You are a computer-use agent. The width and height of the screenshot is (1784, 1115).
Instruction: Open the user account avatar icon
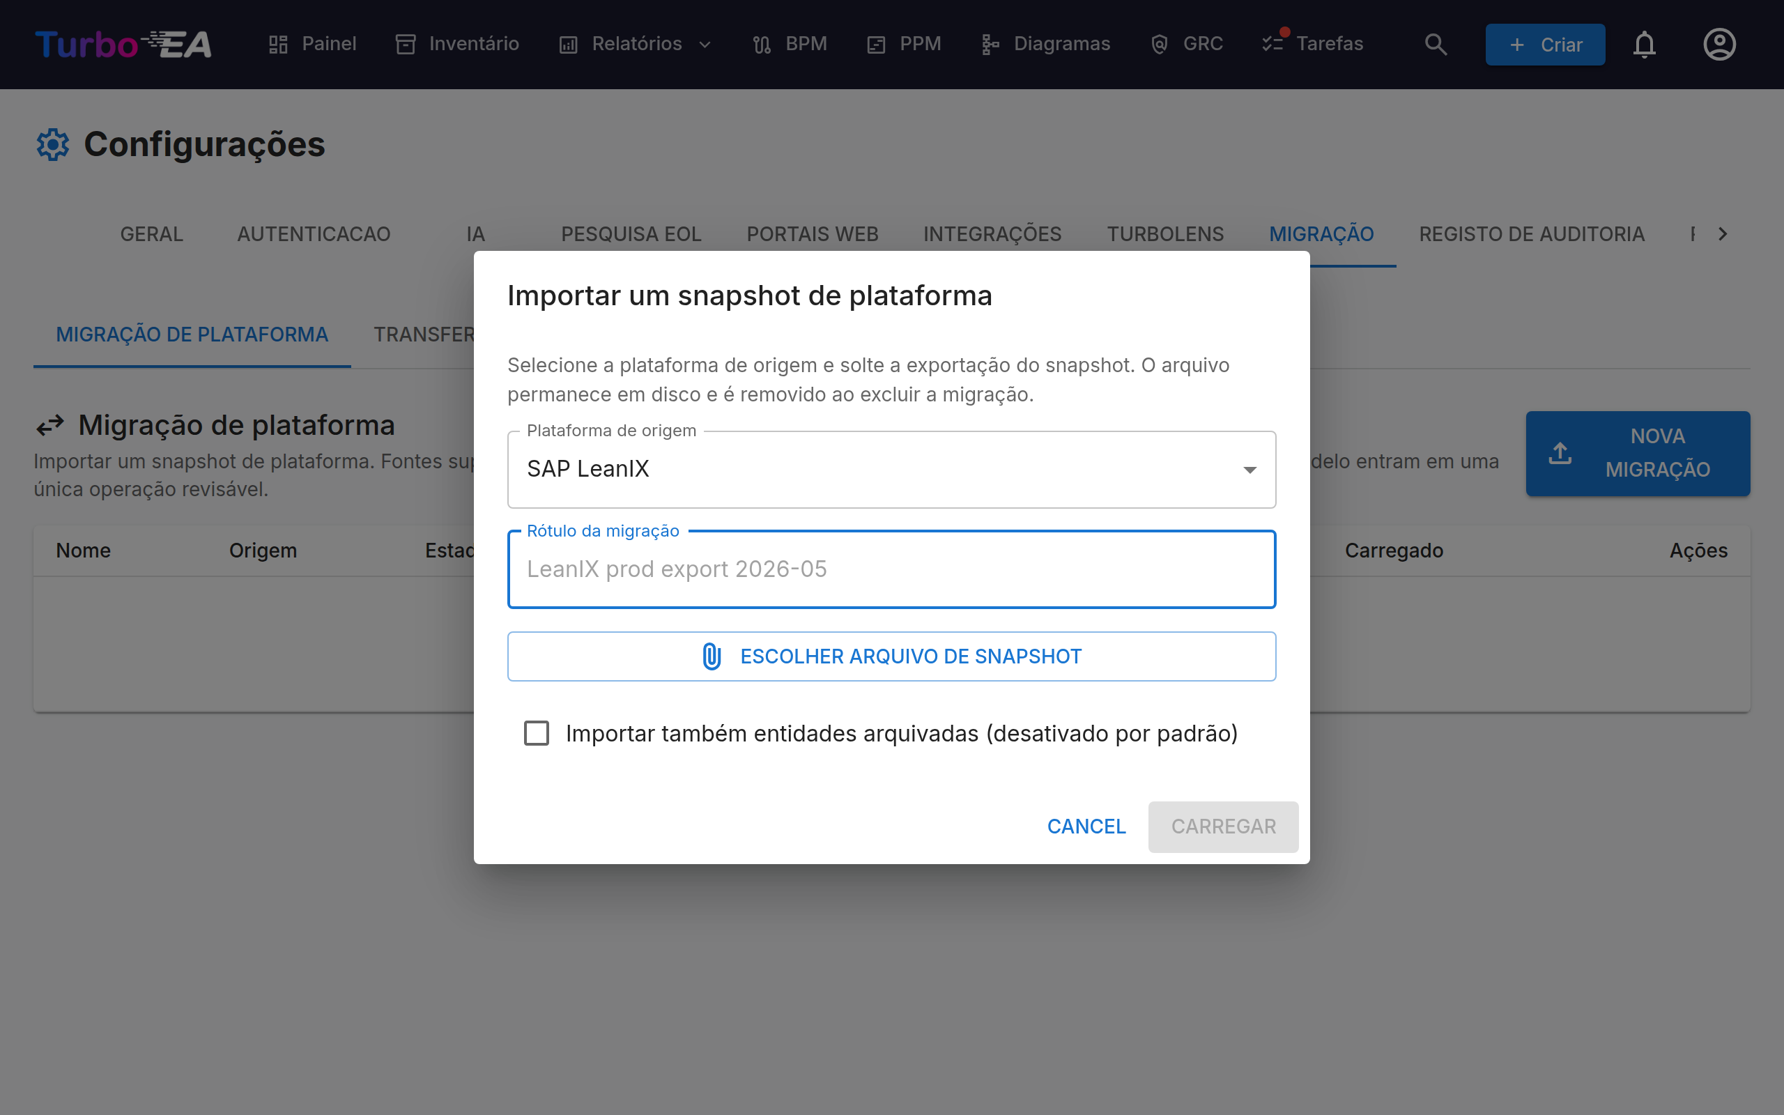[1719, 44]
